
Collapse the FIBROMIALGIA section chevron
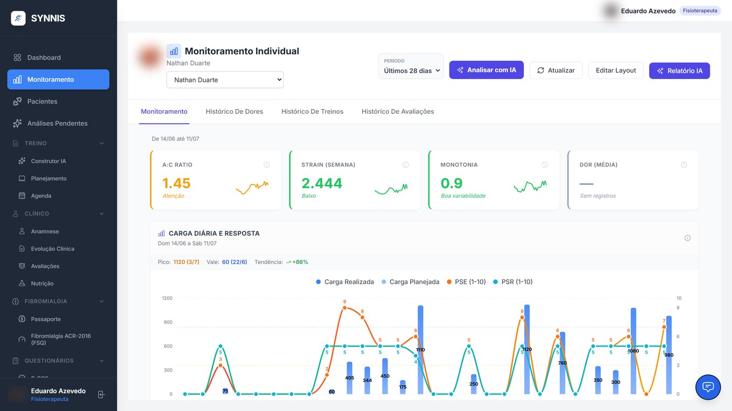click(102, 301)
